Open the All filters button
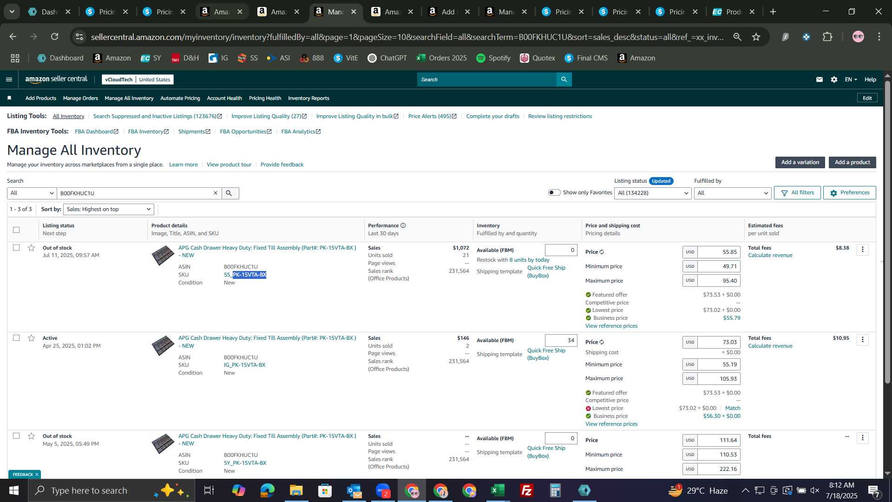892x502 pixels. pos(797,192)
